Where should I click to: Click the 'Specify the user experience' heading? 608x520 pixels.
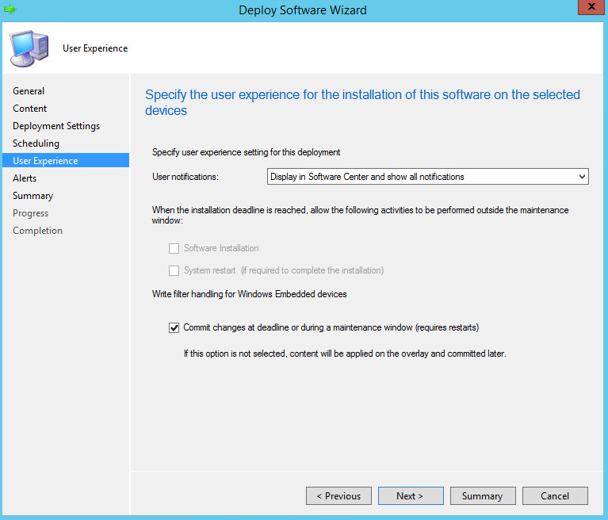click(362, 102)
